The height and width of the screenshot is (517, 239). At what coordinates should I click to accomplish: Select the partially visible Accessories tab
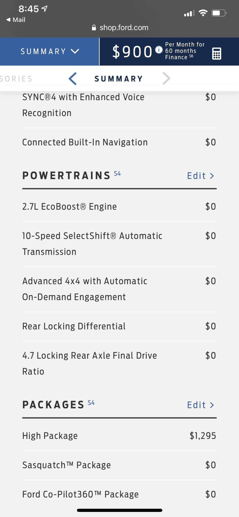tap(16, 79)
